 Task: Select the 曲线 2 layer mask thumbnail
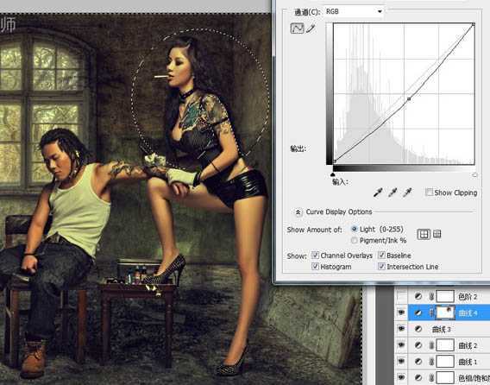point(444,345)
